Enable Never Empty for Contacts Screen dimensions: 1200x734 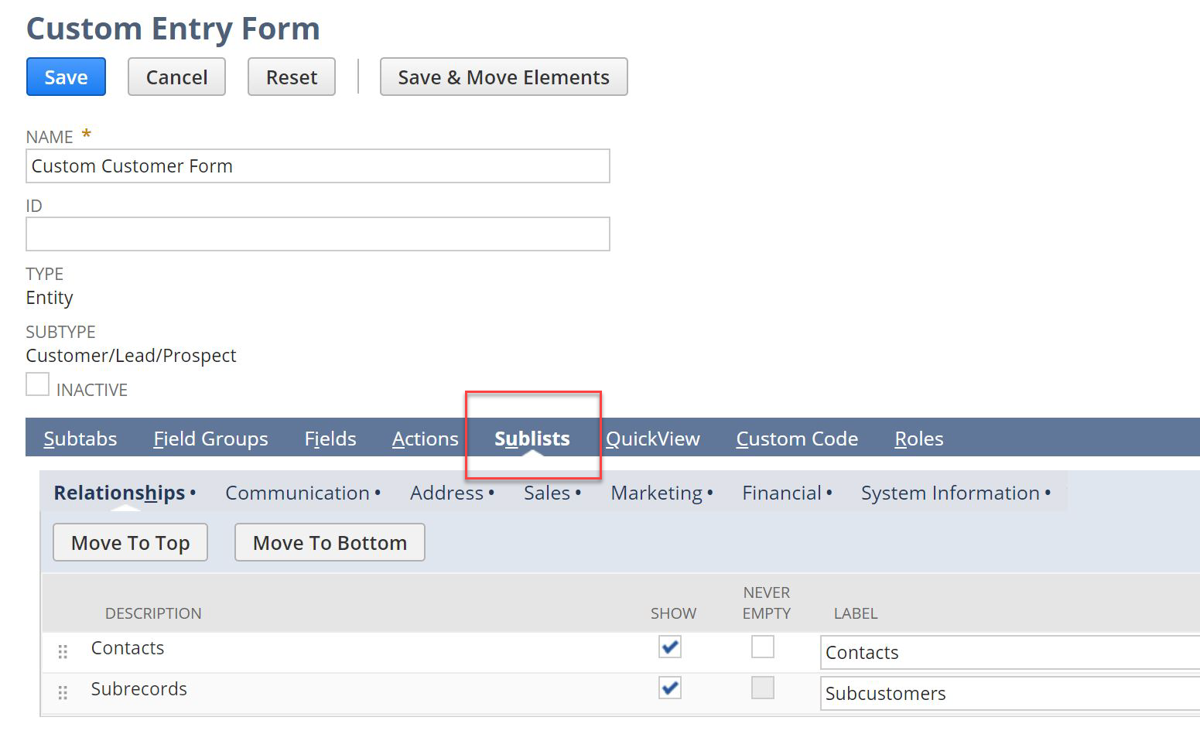tap(763, 647)
